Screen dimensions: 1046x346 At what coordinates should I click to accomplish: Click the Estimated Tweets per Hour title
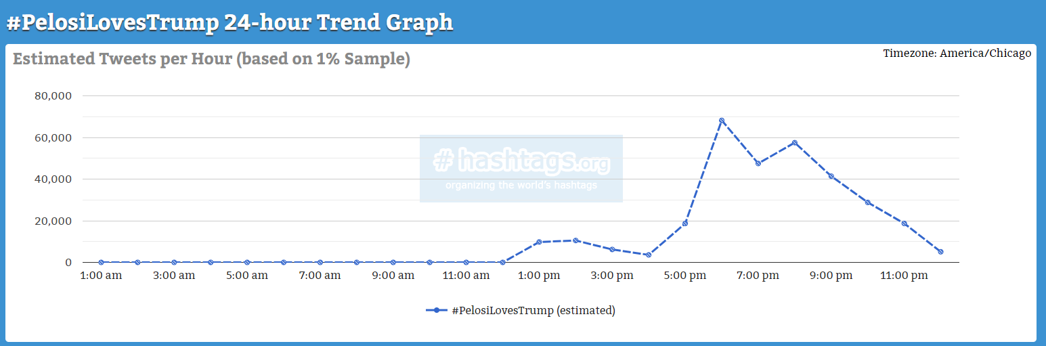(x=211, y=59)
